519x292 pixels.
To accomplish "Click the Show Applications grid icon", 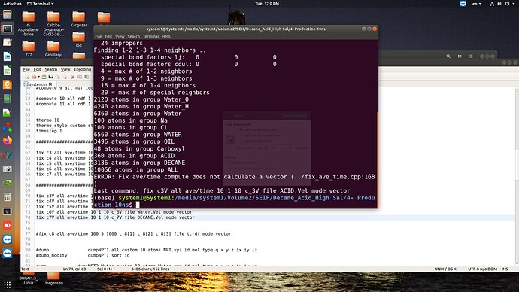I will 8,284.
